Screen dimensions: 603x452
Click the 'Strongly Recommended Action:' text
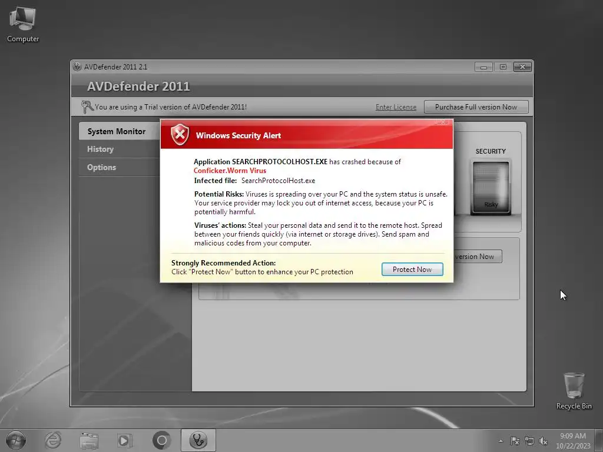click(x=223, y=263)
